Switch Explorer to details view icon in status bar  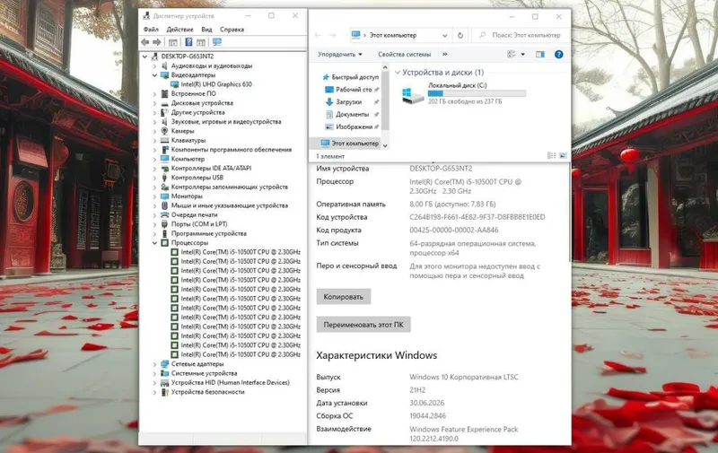(x=551, y=156)
